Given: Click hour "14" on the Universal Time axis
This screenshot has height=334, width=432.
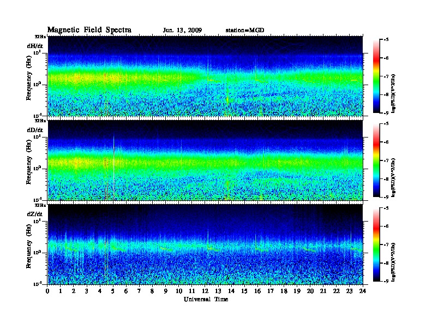Looking at the screenshot, I should (x=231, y=291).
